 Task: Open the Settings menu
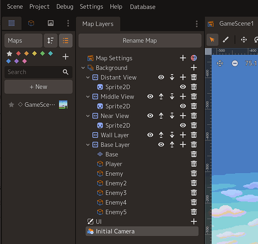click(91, 7)
